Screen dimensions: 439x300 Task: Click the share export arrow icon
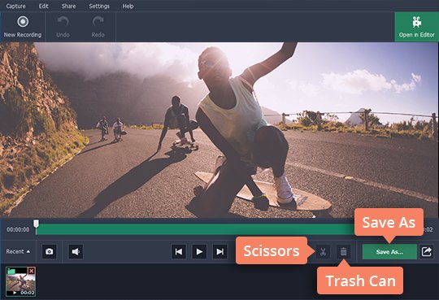pos(427,251)
